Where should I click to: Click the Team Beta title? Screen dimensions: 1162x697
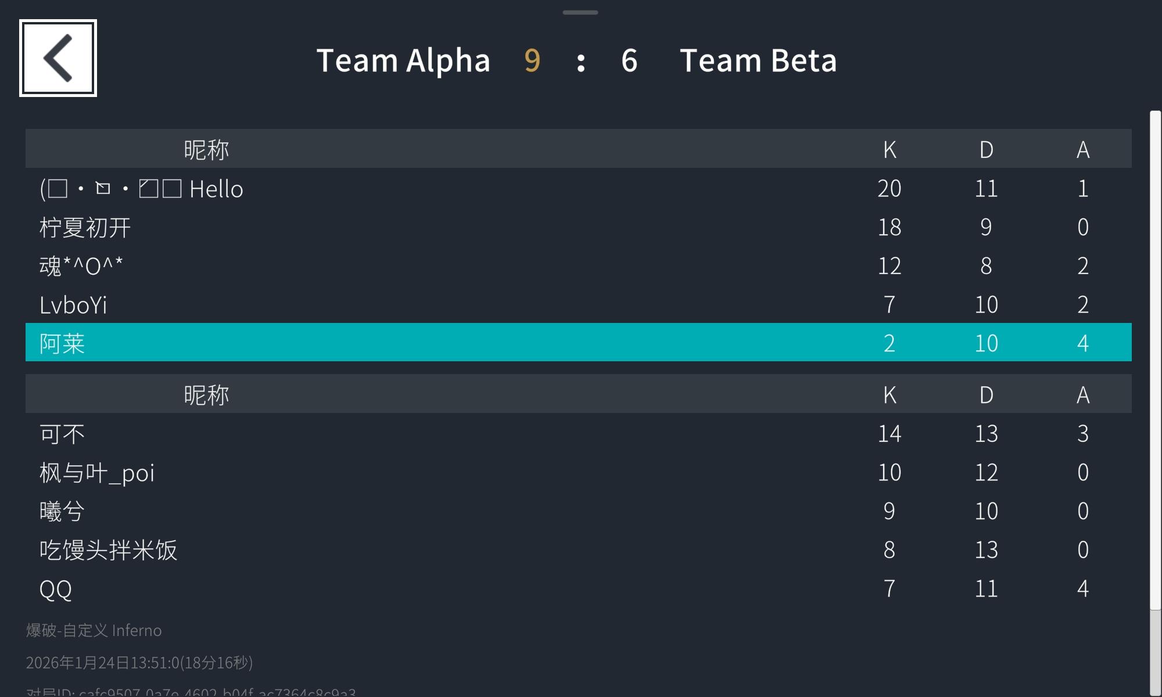click(758, 60)
